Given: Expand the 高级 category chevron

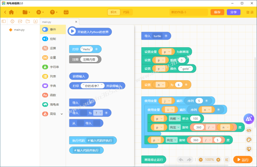Looking at the screenshot, I should coord(62,114).
